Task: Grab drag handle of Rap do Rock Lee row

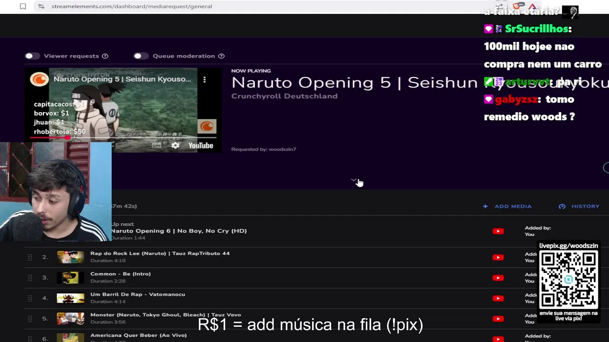Action: coord(30,257)
